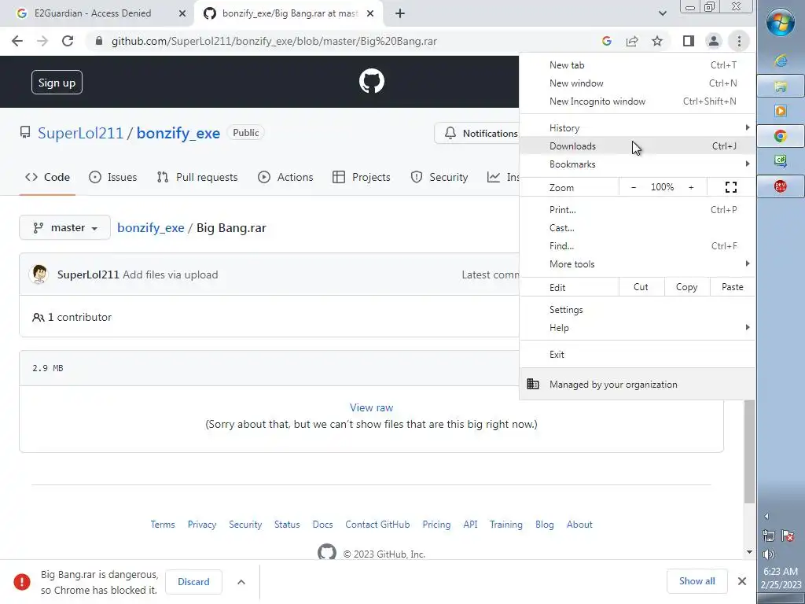
Task: Open Internet Explorer from the taskbar
Action: click(781, 61)
